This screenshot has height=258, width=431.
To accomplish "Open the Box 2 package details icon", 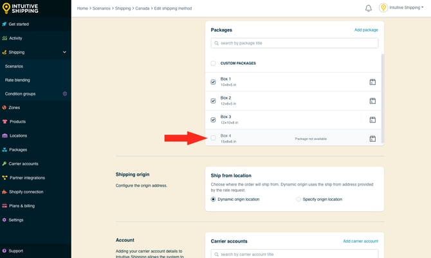I will point(372,101).
